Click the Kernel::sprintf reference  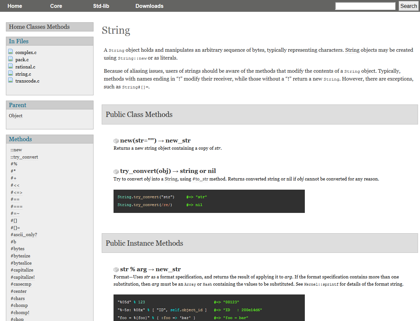(321, 284)
